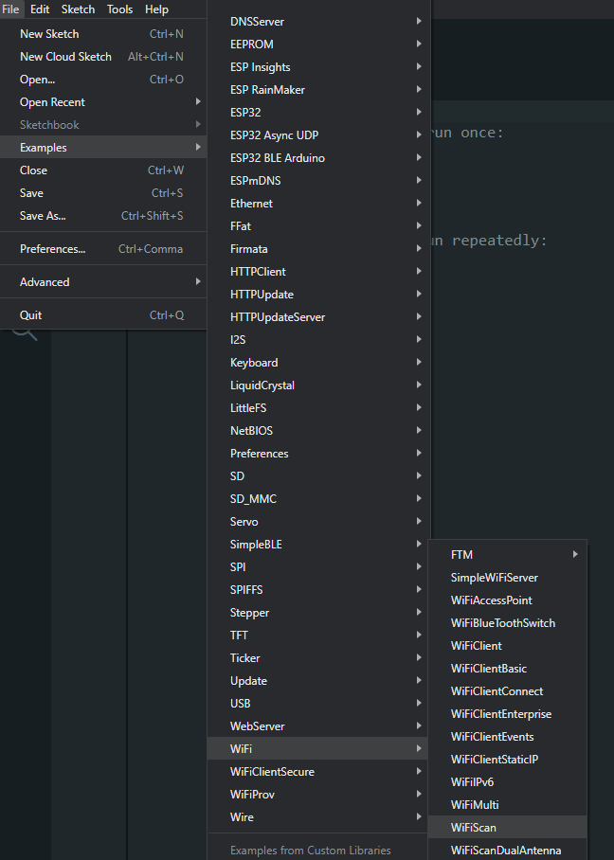Open the Help menu

pos(156,9)
